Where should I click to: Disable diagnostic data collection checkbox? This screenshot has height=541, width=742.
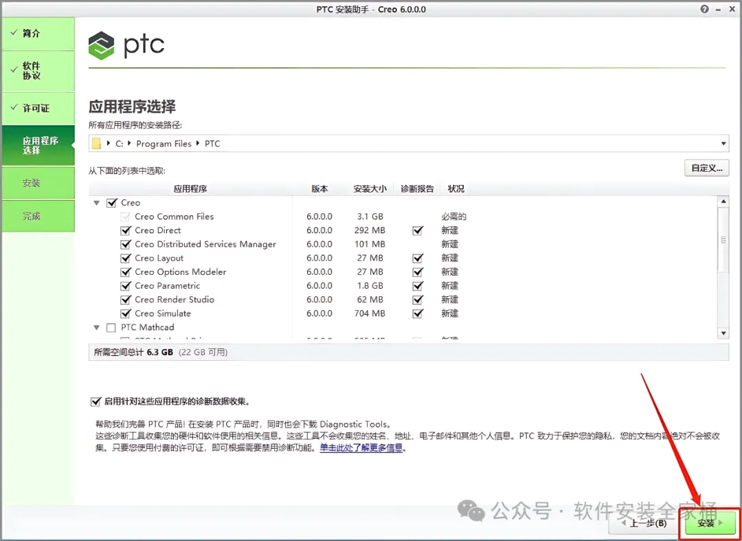[x=95, y=402]
